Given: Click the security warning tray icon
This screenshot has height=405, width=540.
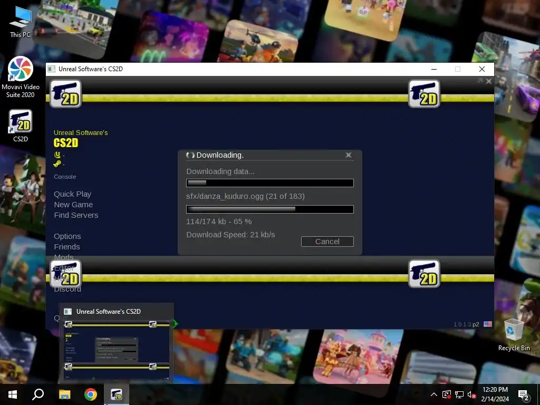Looking at the screenshot, I should pyautogui.click(x=447, y=394).
